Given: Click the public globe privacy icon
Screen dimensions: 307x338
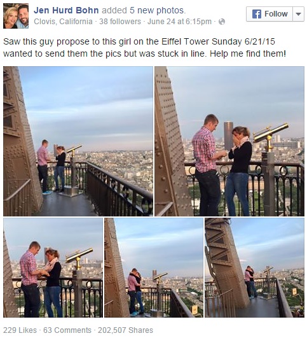Looking at the screenshot, I should coord(222,22).
